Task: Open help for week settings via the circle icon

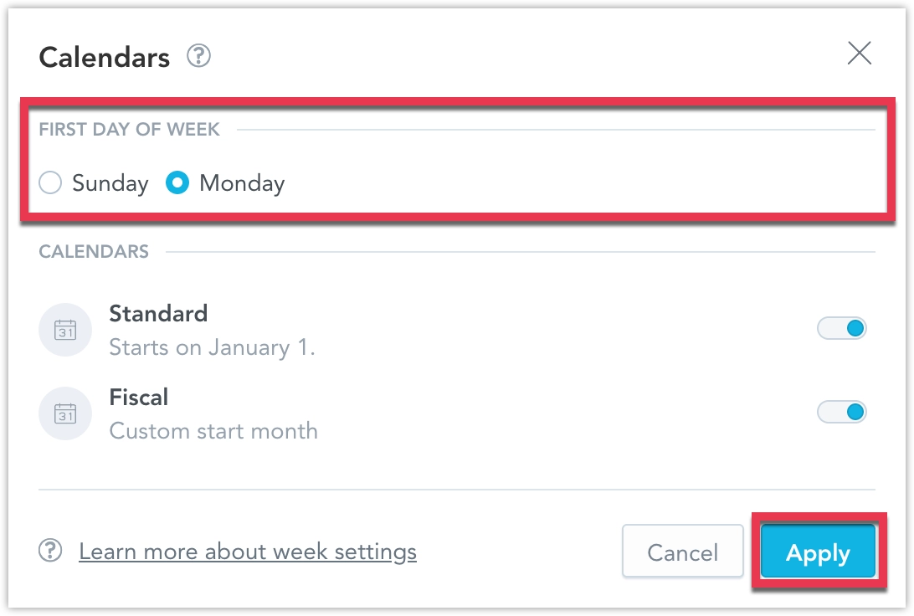Action: pyautogui.click(x=50, y=551)
